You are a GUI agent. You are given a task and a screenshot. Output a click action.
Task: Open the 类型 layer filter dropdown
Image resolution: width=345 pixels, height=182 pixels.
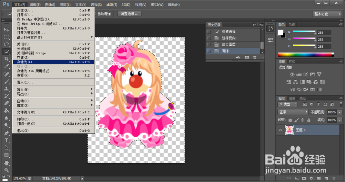(x=287, y=104)
